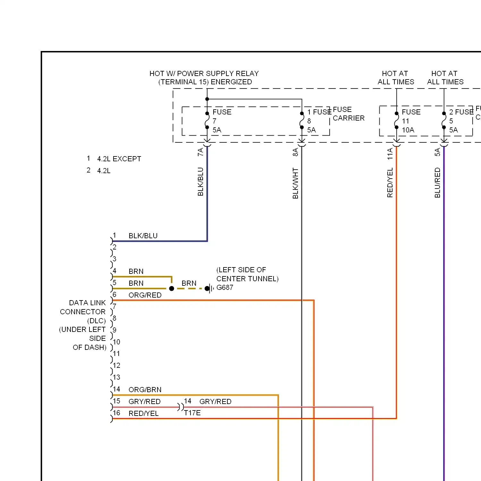Click the "GRY/RED" label at DLC pin 15

[144, 401]
